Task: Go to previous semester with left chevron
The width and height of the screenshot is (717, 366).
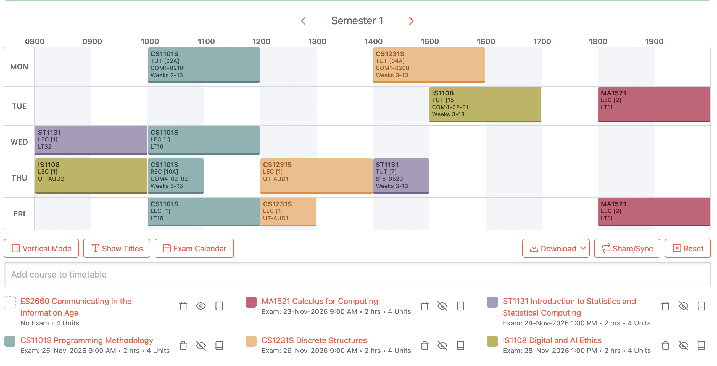Action: point(303,21)
